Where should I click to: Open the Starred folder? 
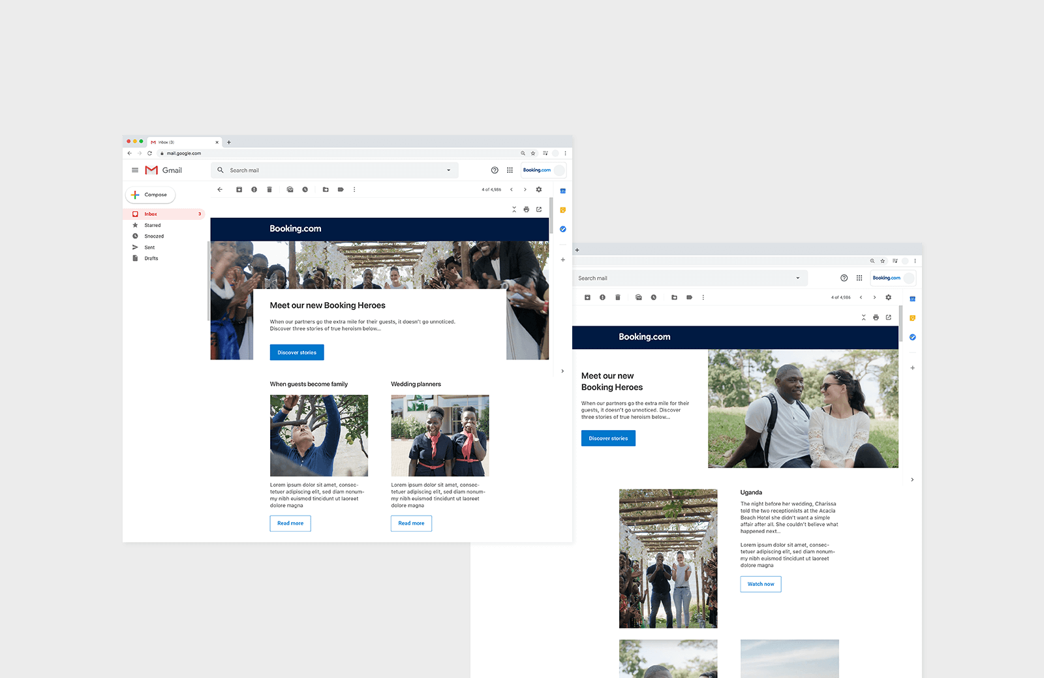pos(152,225)
